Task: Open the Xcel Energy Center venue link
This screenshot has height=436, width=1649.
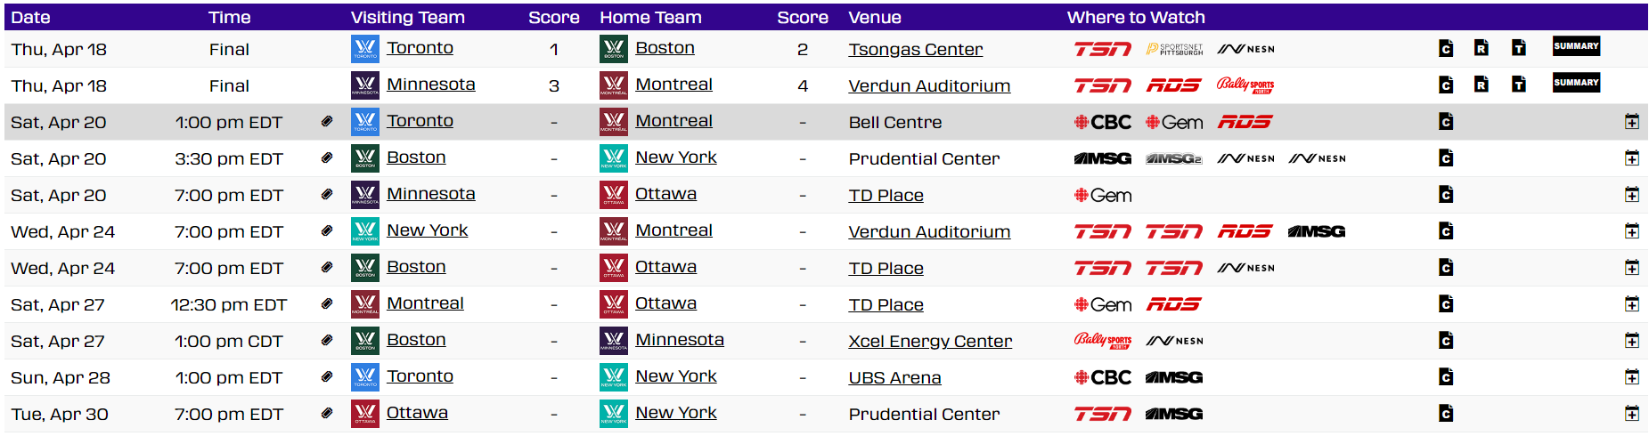Action: pos(930,342)
